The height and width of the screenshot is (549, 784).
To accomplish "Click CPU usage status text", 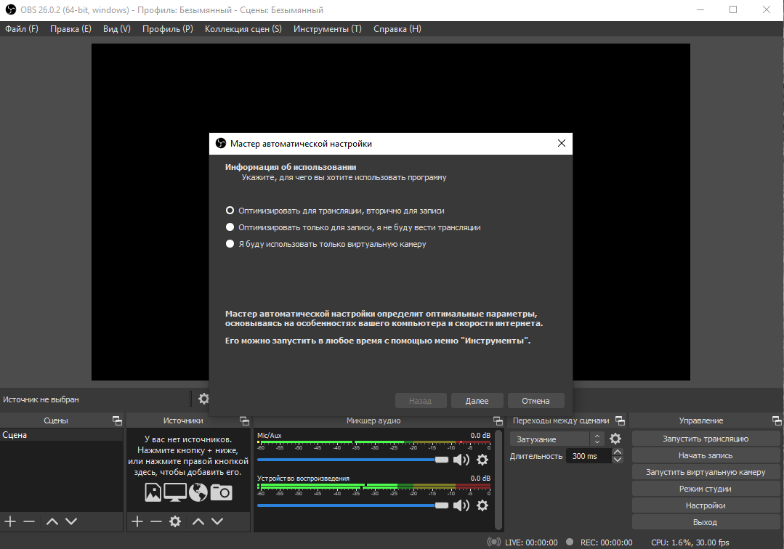I will click(690, 542).
